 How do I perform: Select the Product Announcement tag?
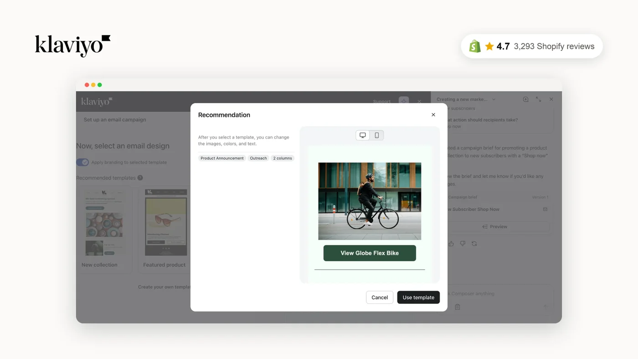tap(222, 158)
